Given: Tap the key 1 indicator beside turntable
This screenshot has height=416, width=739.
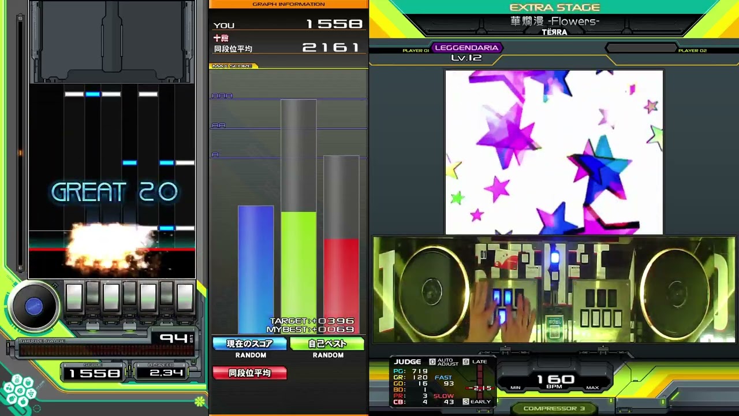Looking at the screenshot, I should coord(74,298).
